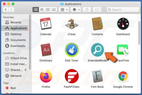Open Network in the sidebar
Screen dimensions: 142x95
pyautogui.click(x=15, y=76)
